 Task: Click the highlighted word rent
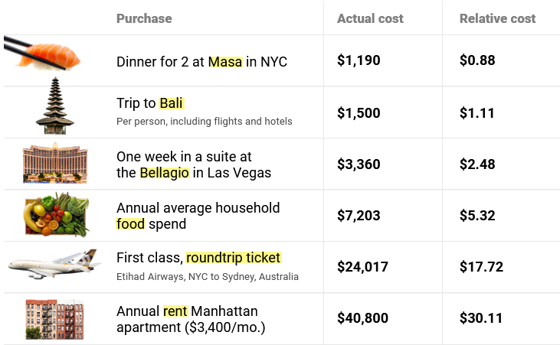pyautogui.click(x=175, y=311)
